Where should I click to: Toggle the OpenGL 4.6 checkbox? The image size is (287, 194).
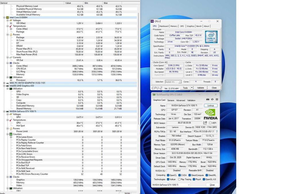[x=204, y=179]
